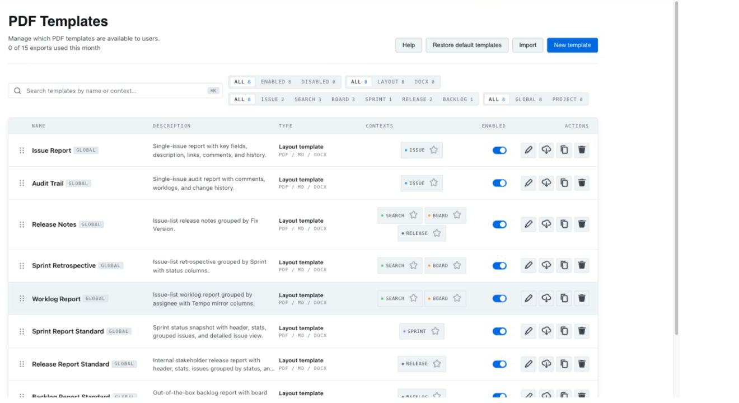The image size is (739, 403).
Task: Edit the Worklog Report template
Action: (528, 298)
